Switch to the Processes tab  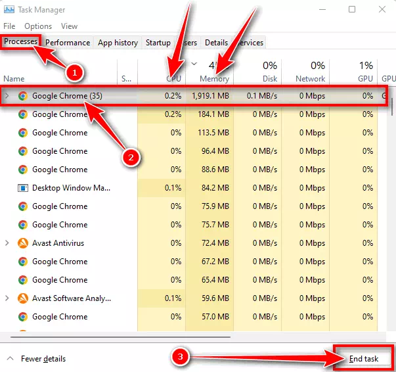point(21,41)
